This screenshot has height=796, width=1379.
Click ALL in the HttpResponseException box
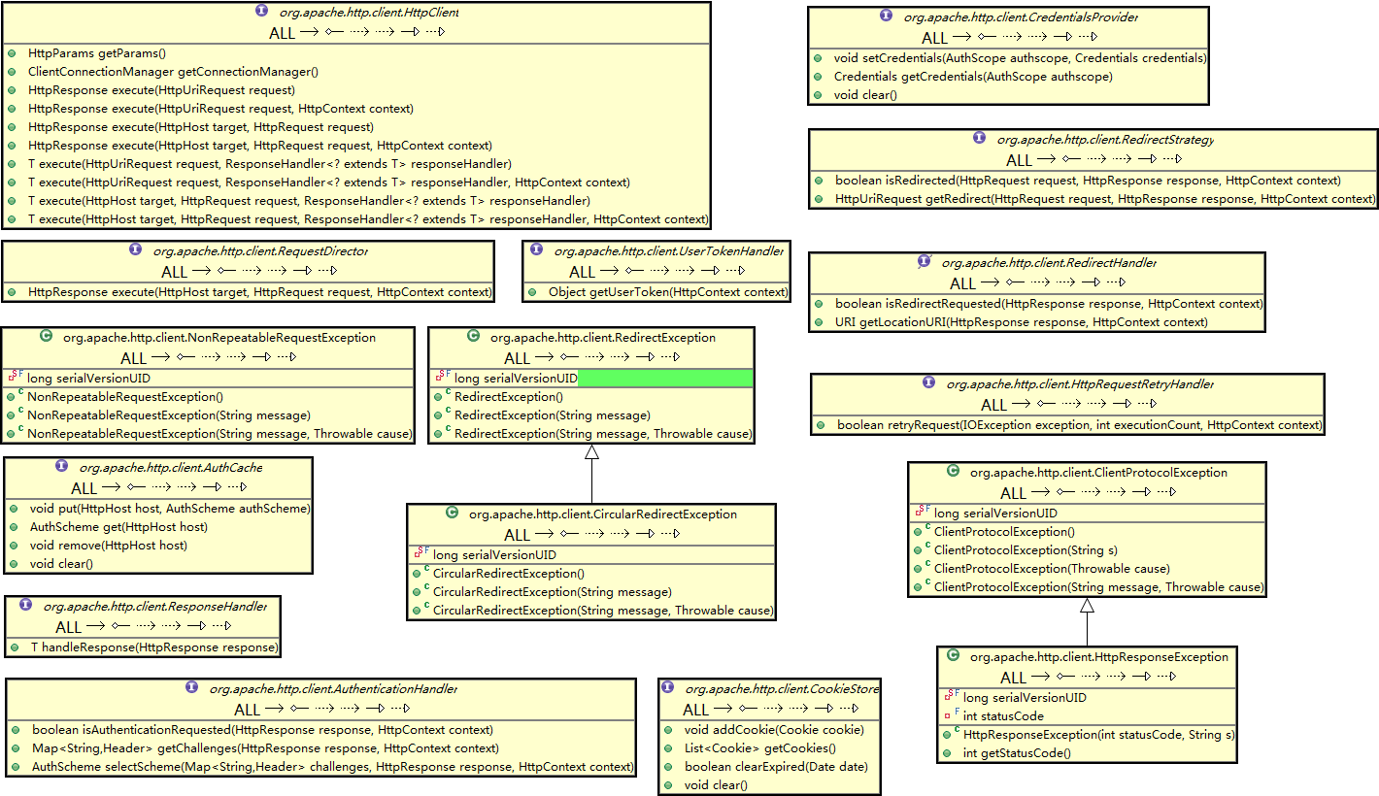pos(1013,678)
